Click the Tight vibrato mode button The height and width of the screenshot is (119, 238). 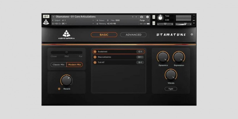pos(171,89)
